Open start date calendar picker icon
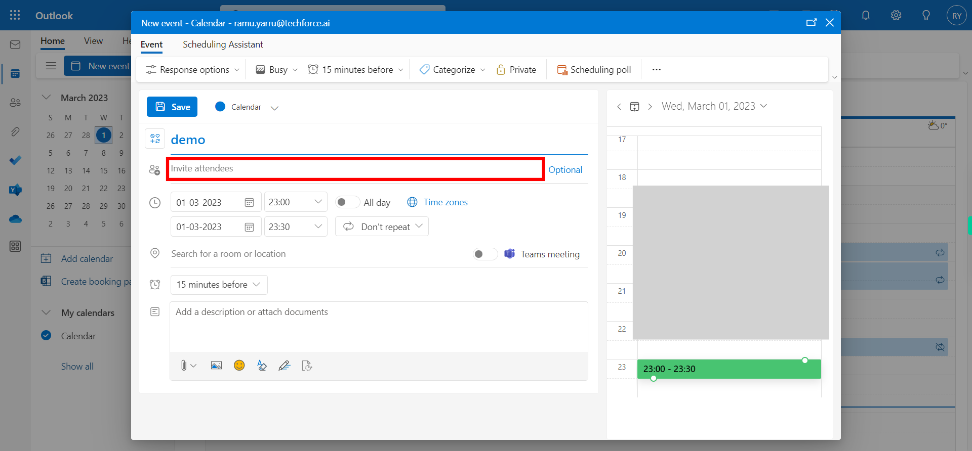 [x=249, y=202]
